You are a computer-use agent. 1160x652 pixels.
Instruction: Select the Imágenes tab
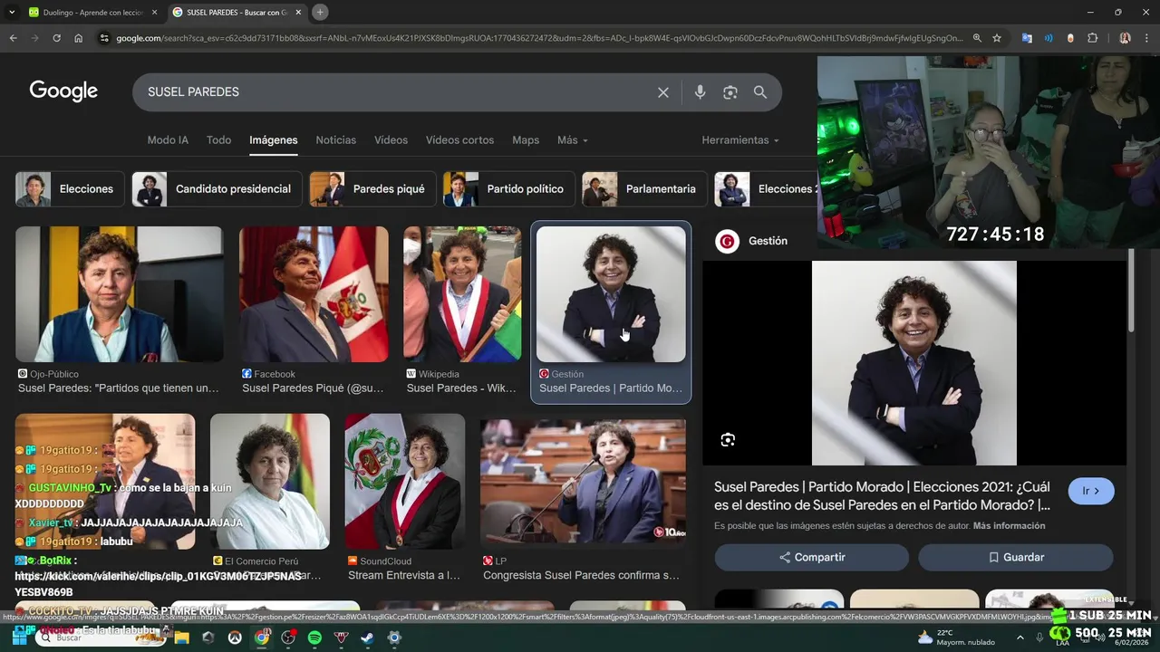tap(274, 140)
